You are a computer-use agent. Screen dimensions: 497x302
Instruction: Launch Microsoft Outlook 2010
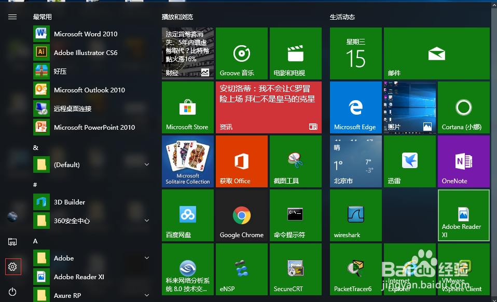click(x=92, y=90)
